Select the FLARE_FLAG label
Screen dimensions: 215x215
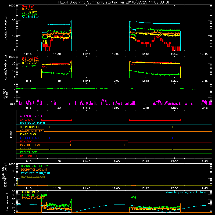[x=28, y=134]
